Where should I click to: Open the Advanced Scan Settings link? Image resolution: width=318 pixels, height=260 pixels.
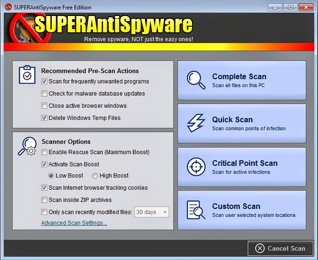74,223
